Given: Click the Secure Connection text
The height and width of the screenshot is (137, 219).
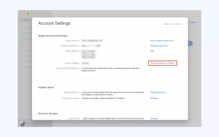Looking at the screenshot, I should click(174, 24).
